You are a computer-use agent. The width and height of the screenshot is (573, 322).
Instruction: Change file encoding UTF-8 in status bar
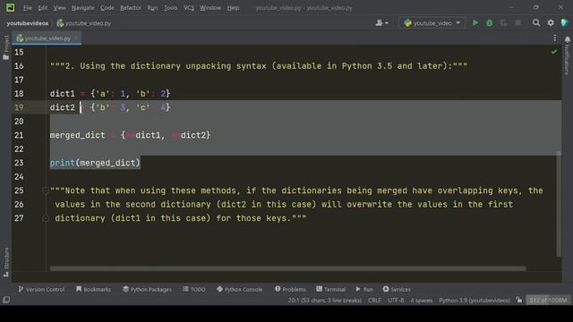[x=396, y=301]
